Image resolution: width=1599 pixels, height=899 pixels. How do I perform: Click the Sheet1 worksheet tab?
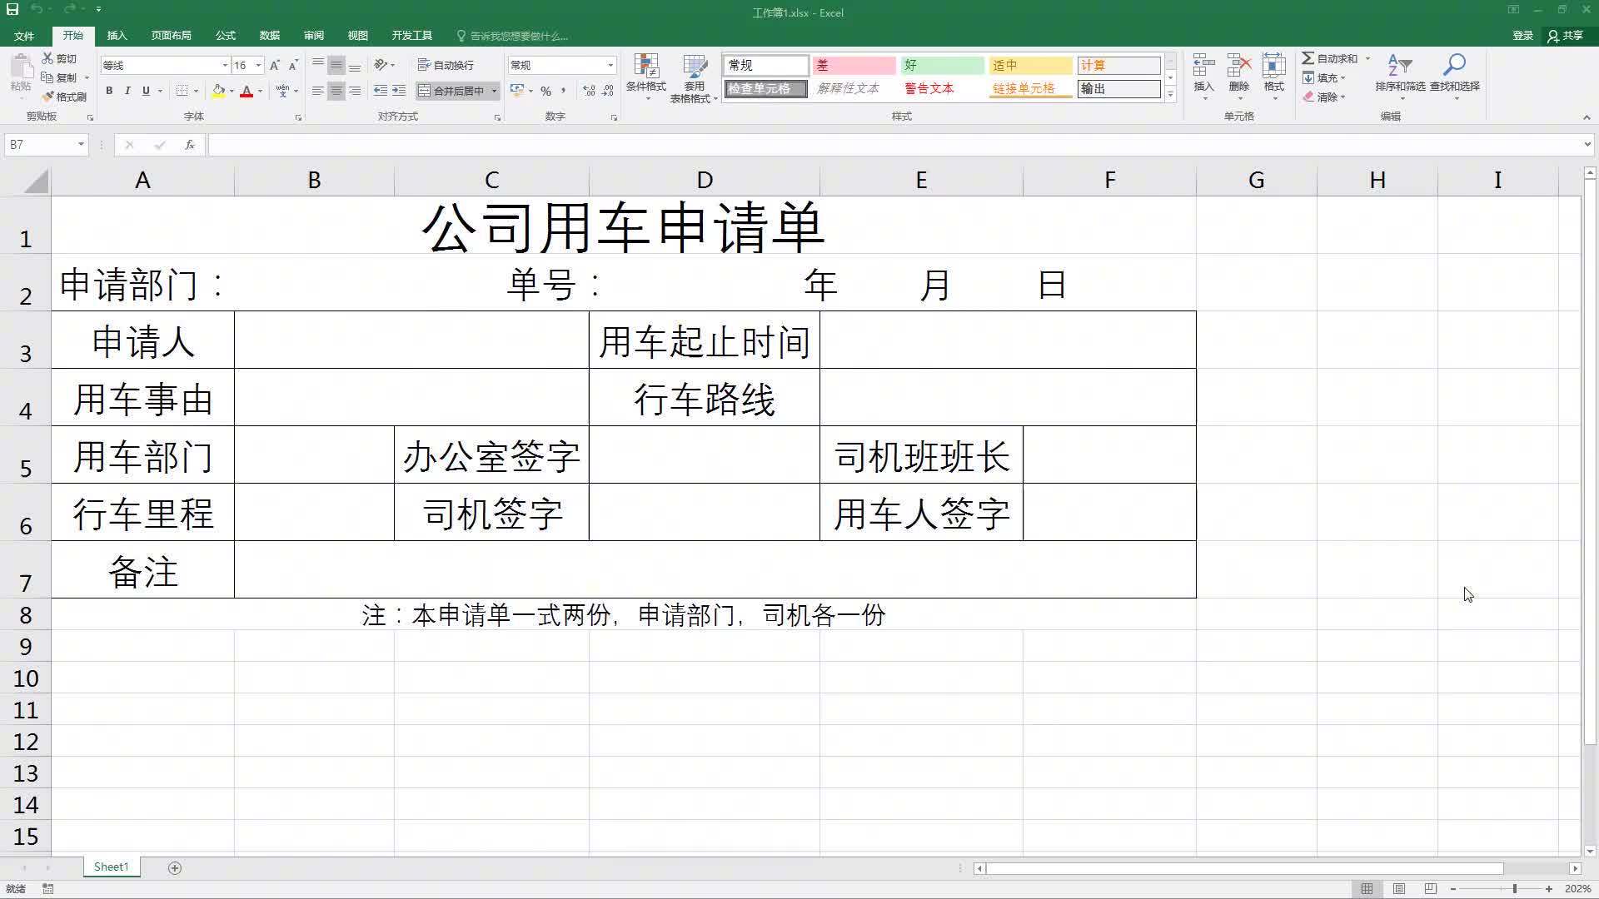pyautogui.click(x=111, y=867)
